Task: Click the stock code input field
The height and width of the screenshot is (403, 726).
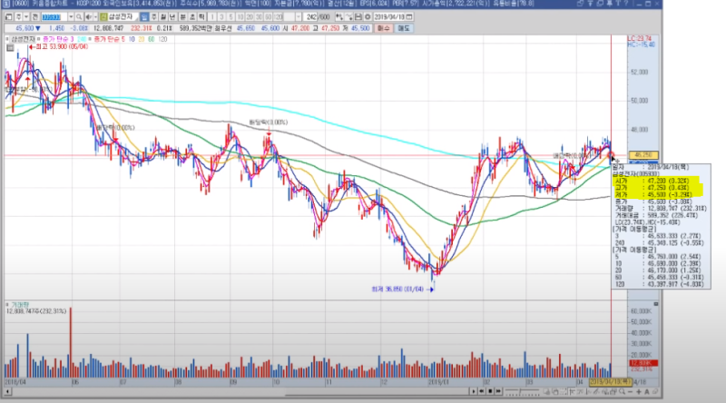Action: [x=54, y=16]
